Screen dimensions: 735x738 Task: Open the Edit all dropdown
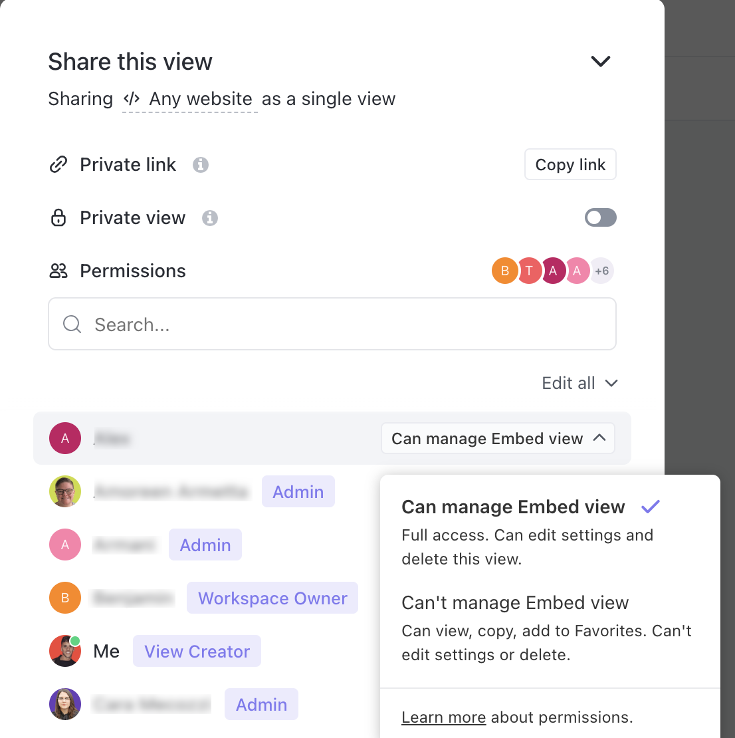click(x=579, y=383)
